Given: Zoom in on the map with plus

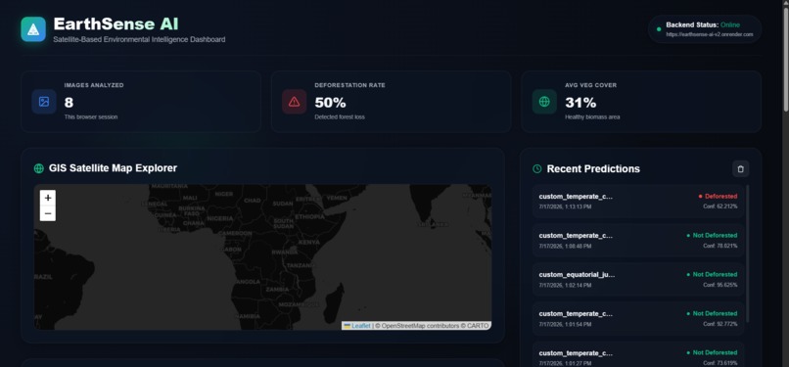Looking at the screenshot, I should coord(48,198).
